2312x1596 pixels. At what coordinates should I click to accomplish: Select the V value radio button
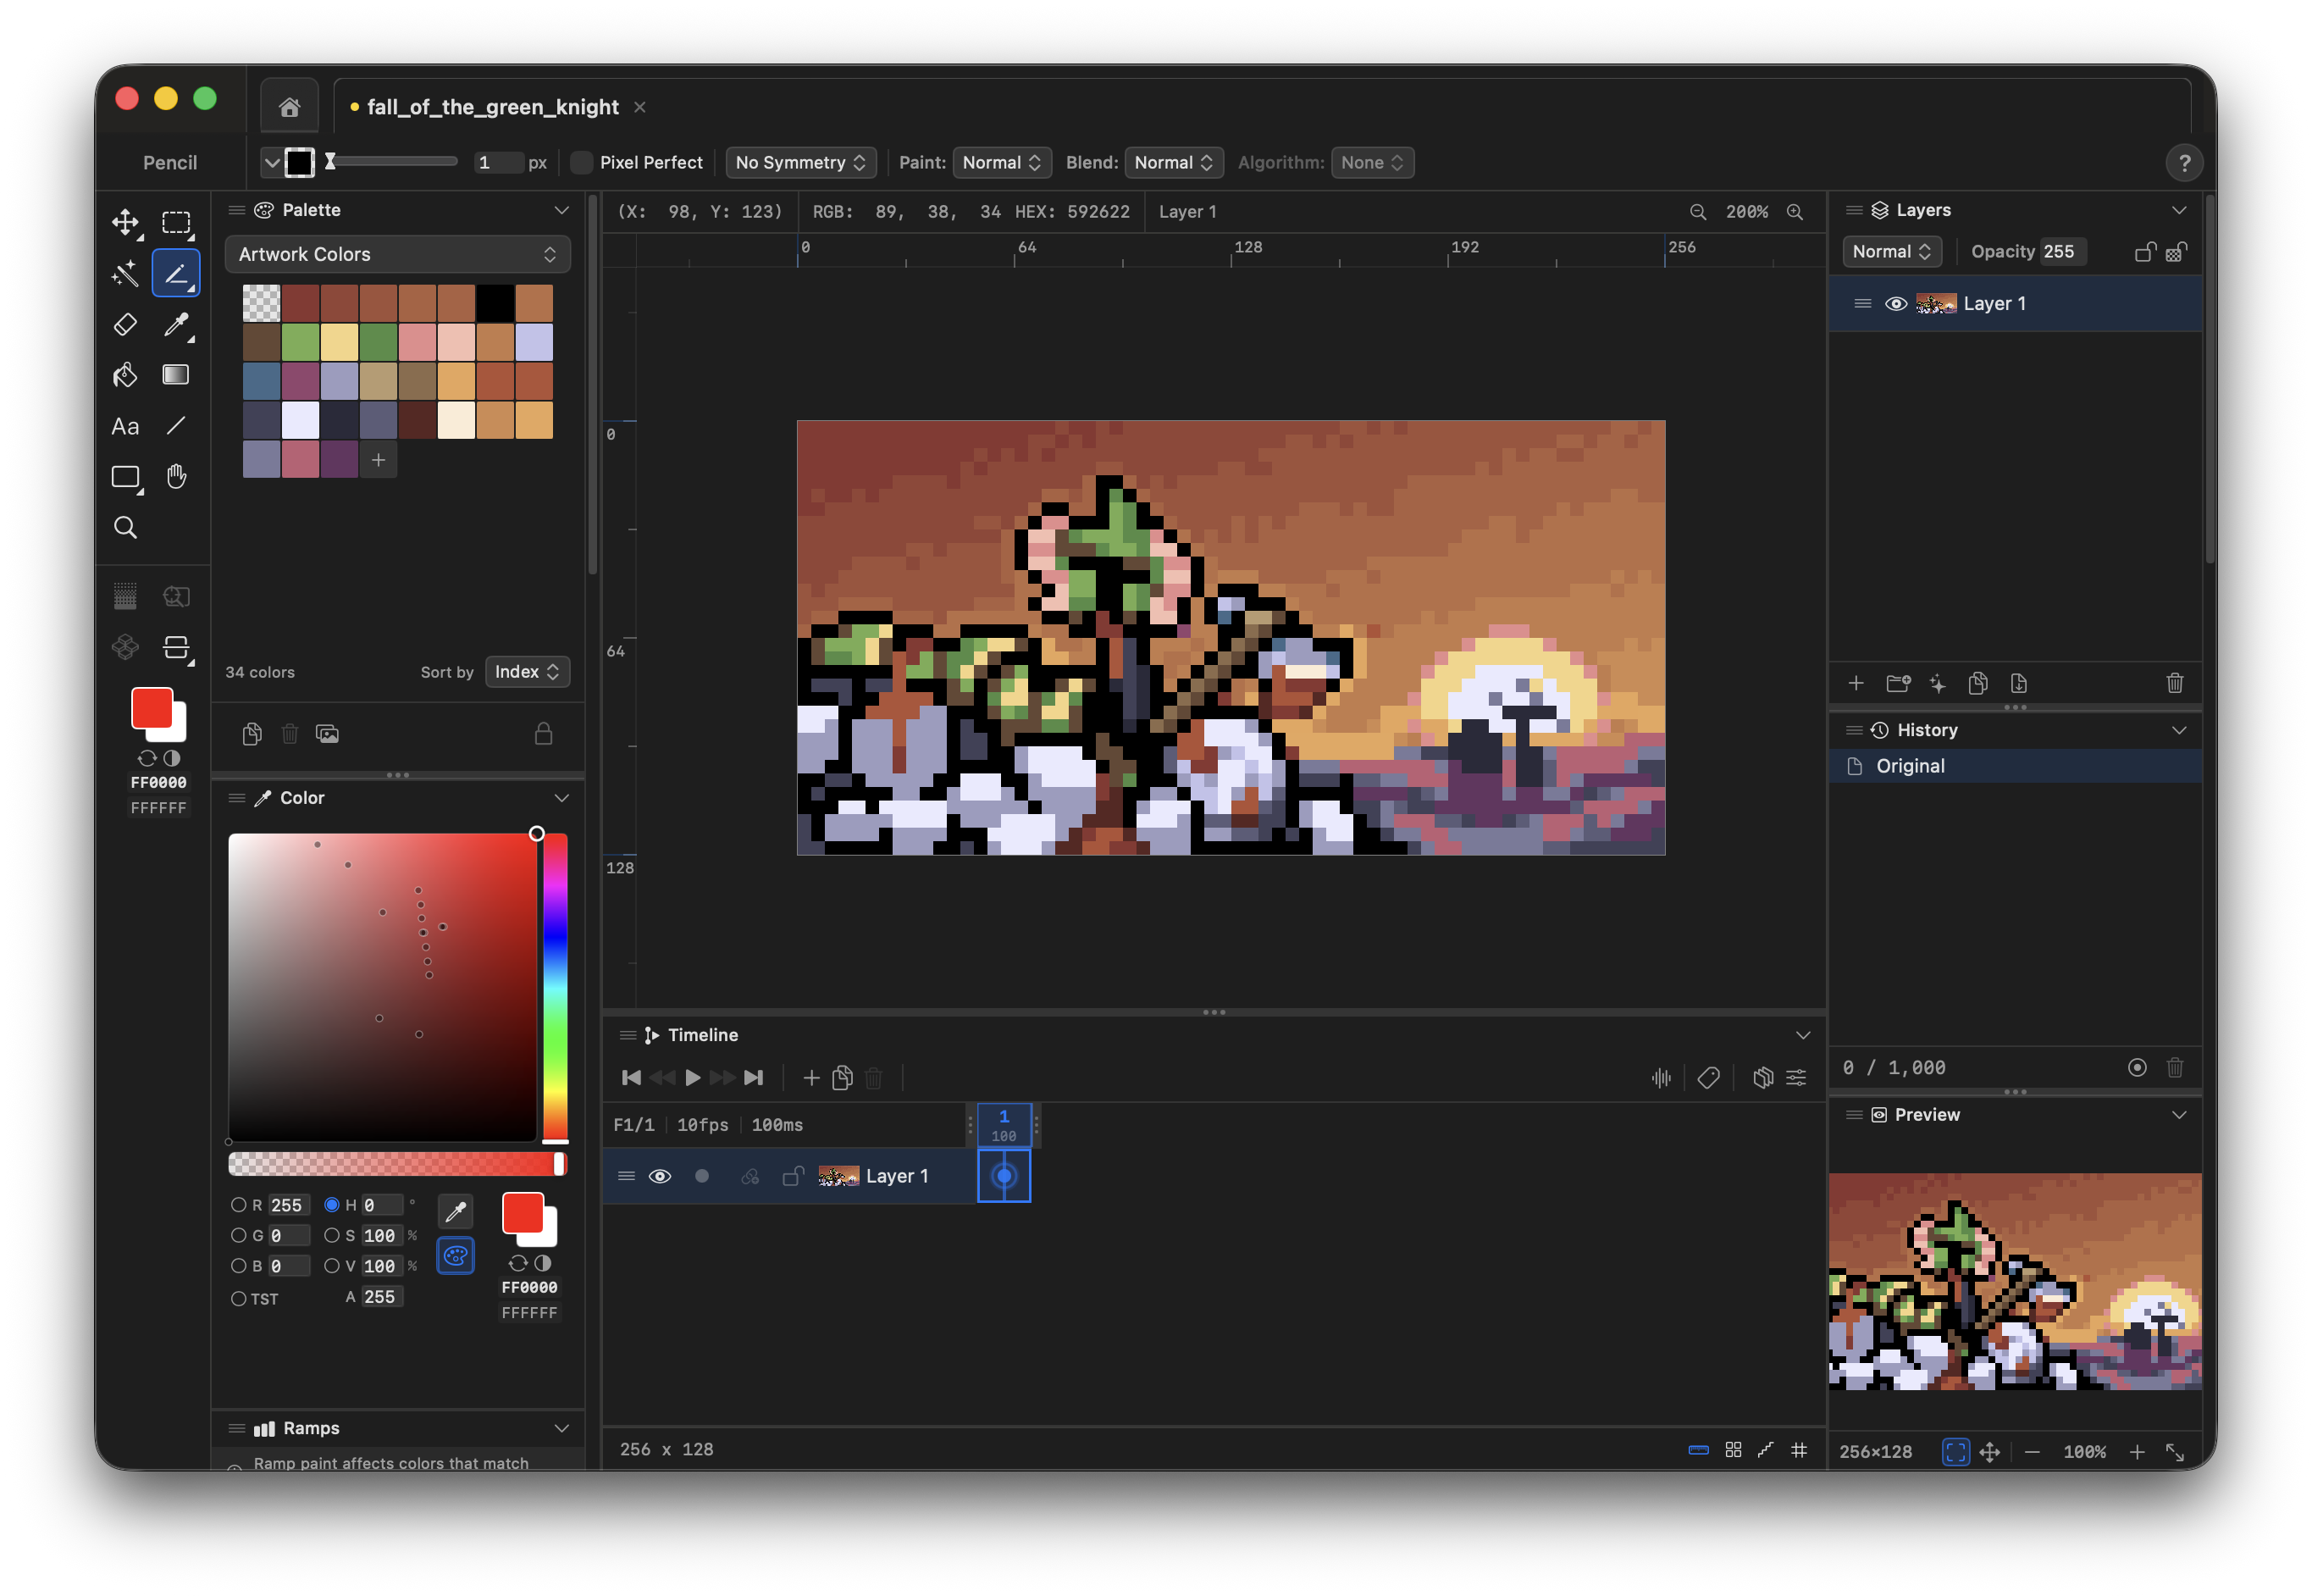332,1266
